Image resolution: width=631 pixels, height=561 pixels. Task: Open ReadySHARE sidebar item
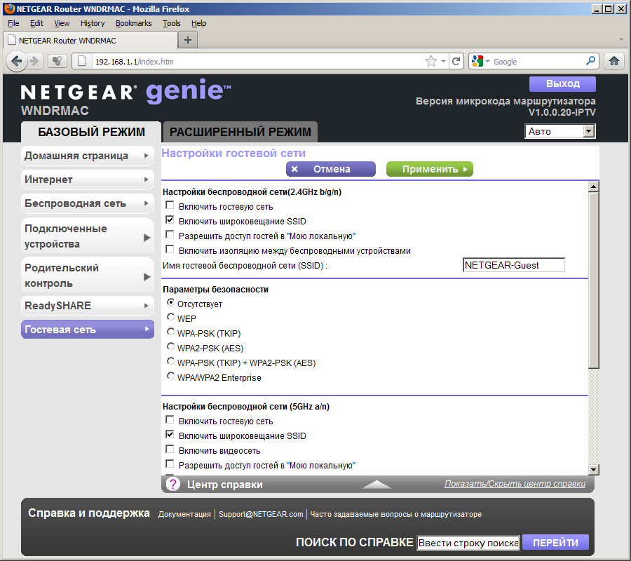(88, 306)
